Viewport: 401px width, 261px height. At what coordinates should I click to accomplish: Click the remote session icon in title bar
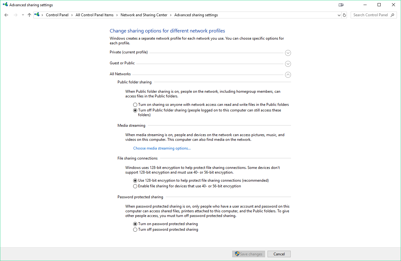coord(341,5)
